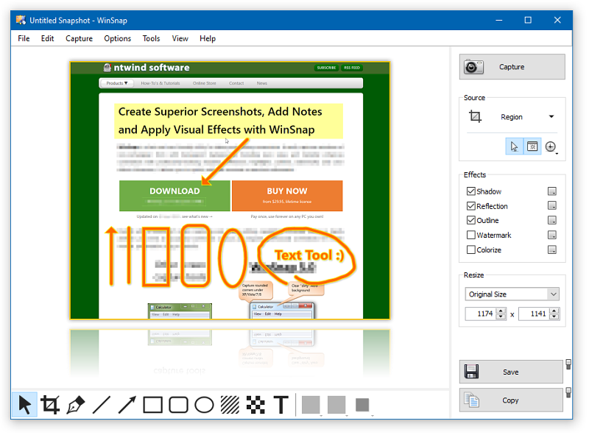Open the middle light-gray color swatch

336,405
